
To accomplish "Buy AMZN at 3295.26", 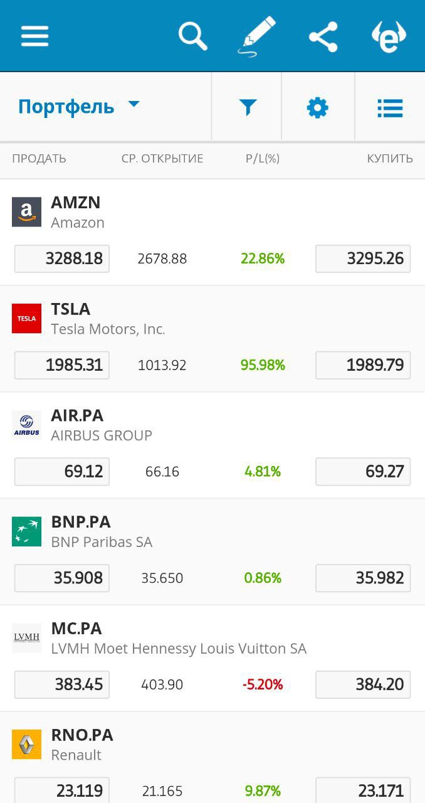I will click(363, 258).
